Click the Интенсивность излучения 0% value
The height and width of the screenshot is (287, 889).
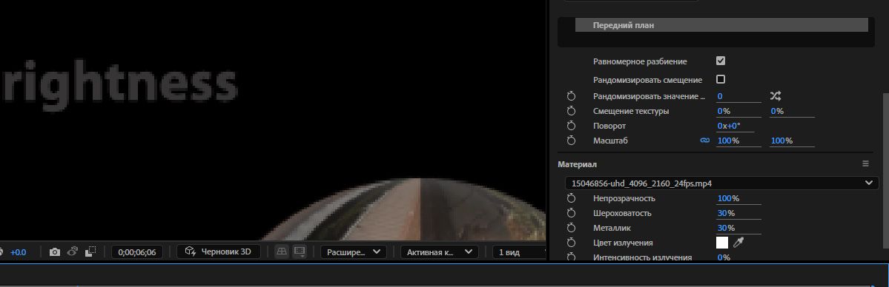click(x=724, y=257)
